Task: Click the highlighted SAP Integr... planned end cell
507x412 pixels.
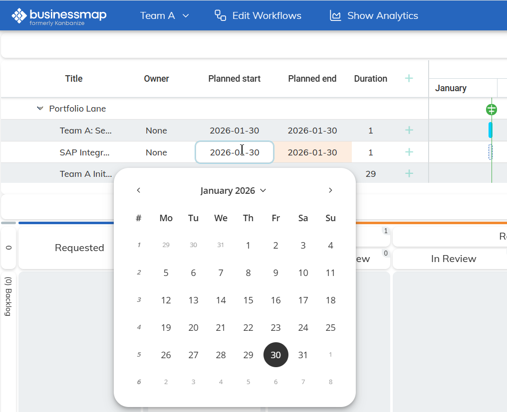Action: click(312, 152)
